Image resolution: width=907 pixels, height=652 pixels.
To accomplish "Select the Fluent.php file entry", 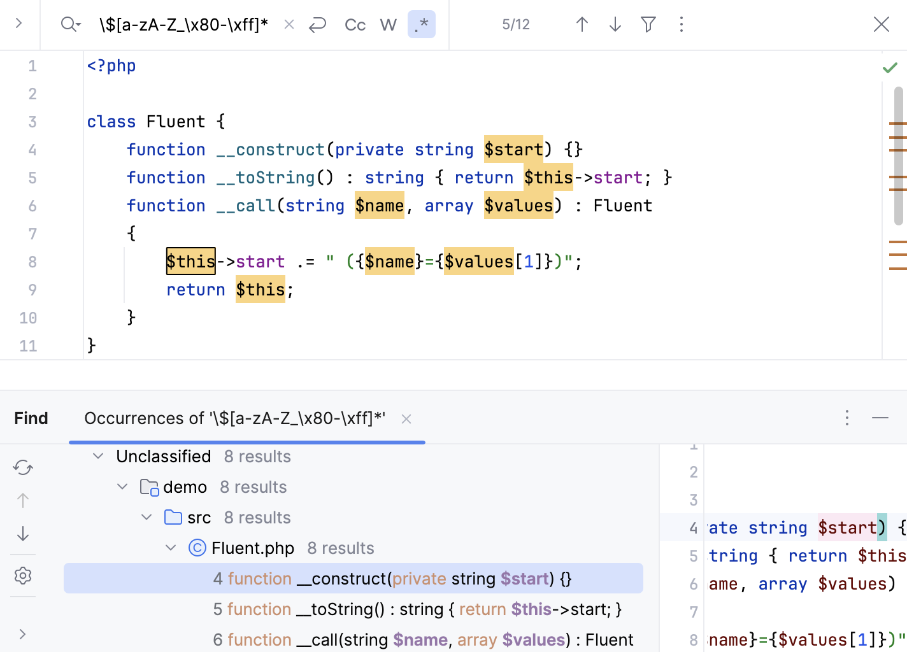I will pos(253,548).
